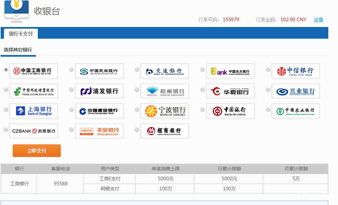338x205 pixels.
Task: Select the Bank of Communications radio button
Action: 137,70
